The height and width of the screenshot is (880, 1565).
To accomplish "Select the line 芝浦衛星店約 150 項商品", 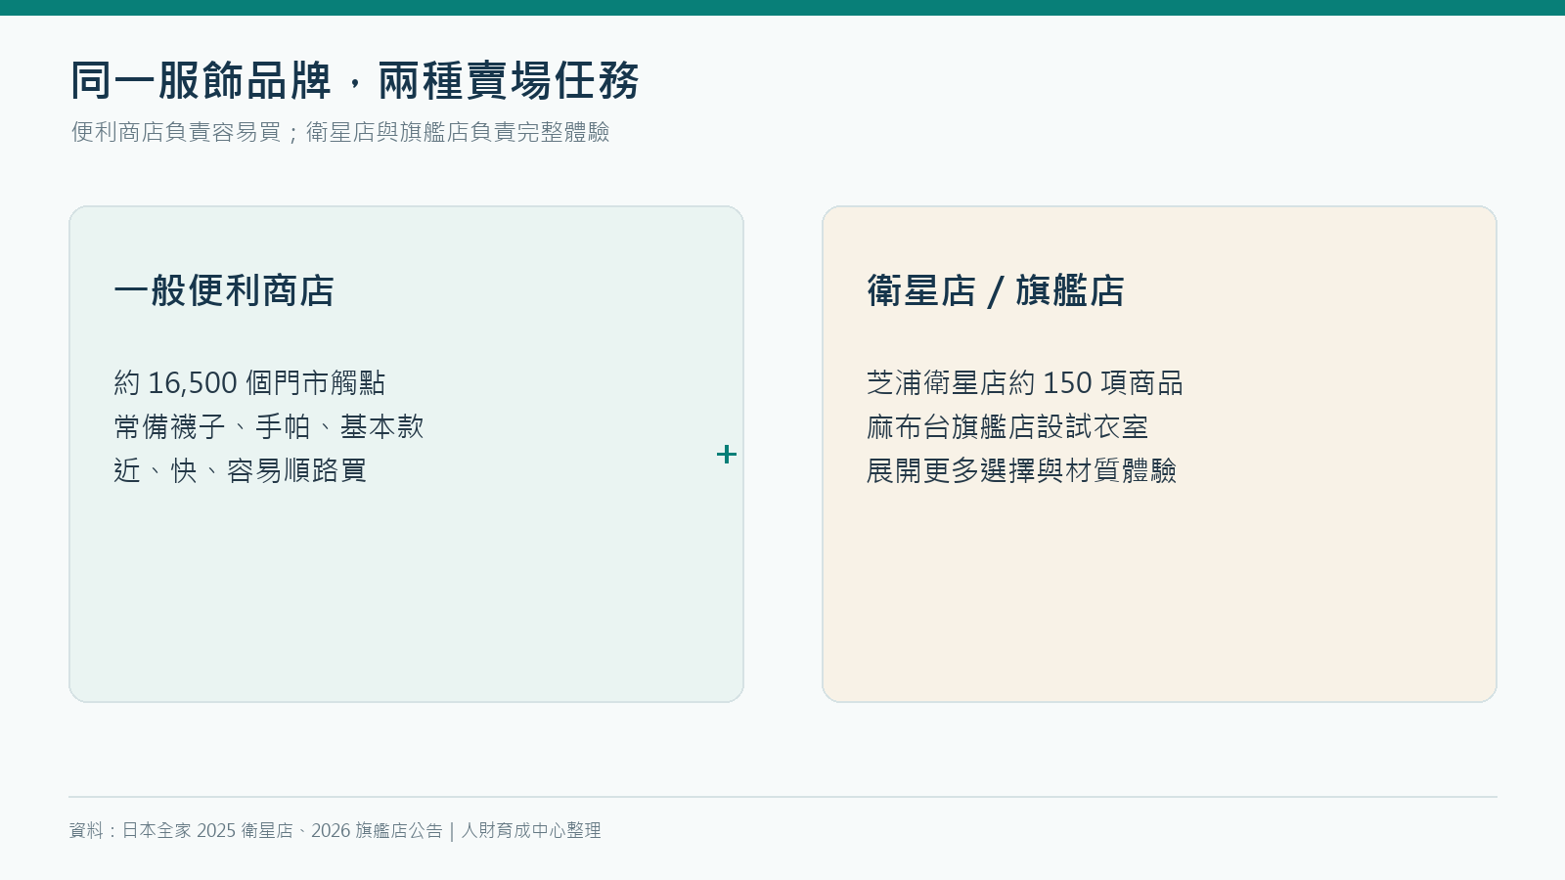I will pyautogui.click(x=1025, y=382).
